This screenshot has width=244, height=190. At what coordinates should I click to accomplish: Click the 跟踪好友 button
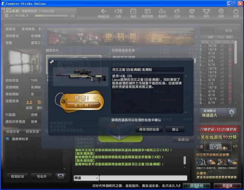[17, 176]
